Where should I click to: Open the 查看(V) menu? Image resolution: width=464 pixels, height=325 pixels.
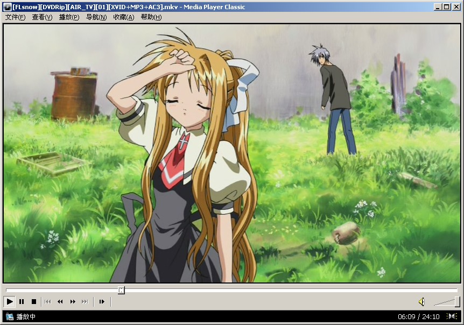(42, 17)
